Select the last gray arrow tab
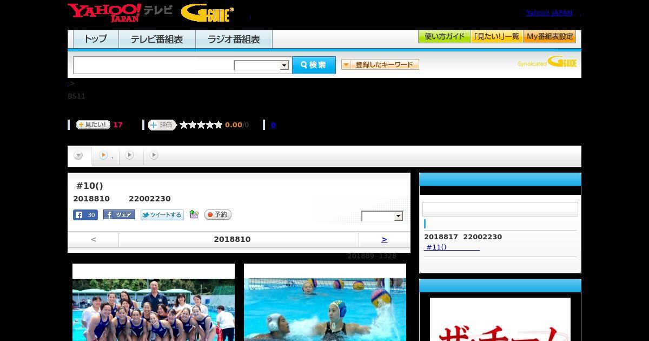The height and width of the screenshot is (341, 649). (x=154, y=155)
